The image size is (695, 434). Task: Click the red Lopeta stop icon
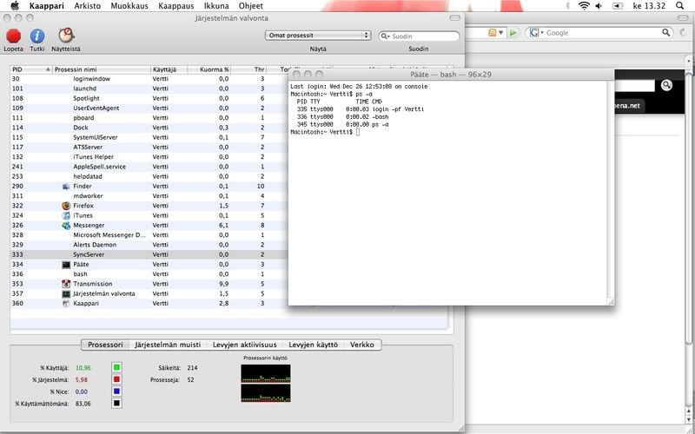tap(13, 36)
